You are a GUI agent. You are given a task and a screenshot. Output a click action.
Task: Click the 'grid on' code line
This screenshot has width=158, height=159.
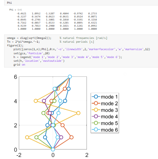(19, 64)
